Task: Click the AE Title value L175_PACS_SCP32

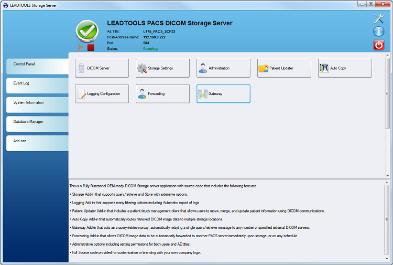Action: (159, 31)
